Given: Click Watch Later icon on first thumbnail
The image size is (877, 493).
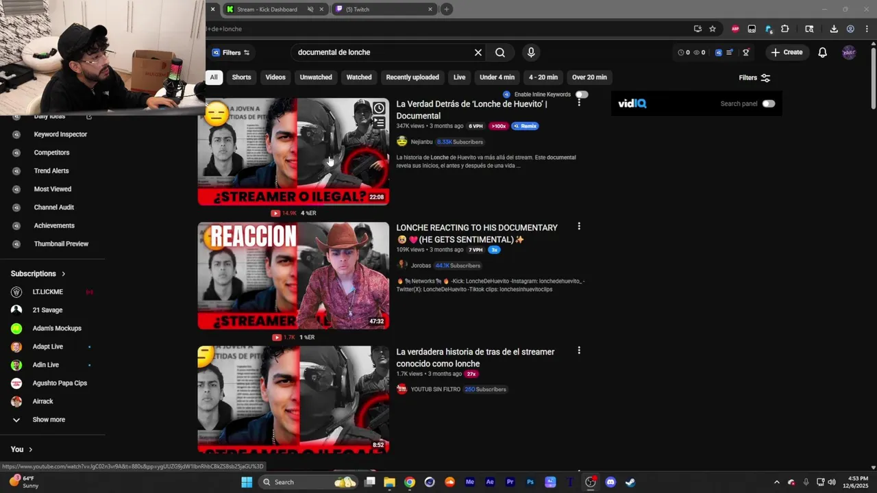Looking at the screenshot, I should click(379, 108).
